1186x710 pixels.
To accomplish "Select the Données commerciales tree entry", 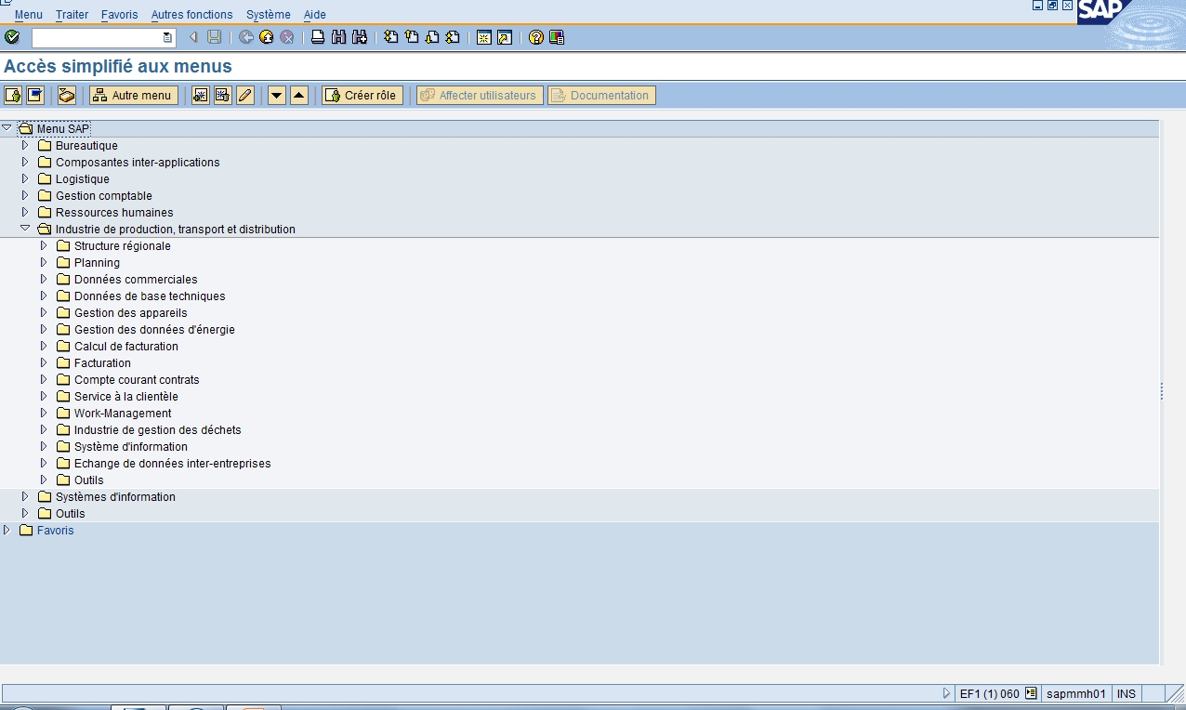I will coord(136,280).
